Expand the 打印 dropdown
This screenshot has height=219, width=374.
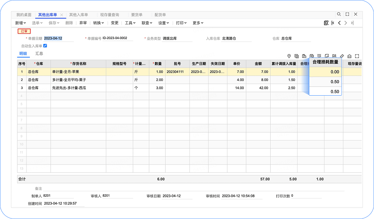point(181,23)
